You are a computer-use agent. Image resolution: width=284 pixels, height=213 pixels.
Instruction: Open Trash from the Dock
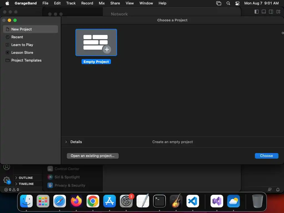[x=258, y=201]
